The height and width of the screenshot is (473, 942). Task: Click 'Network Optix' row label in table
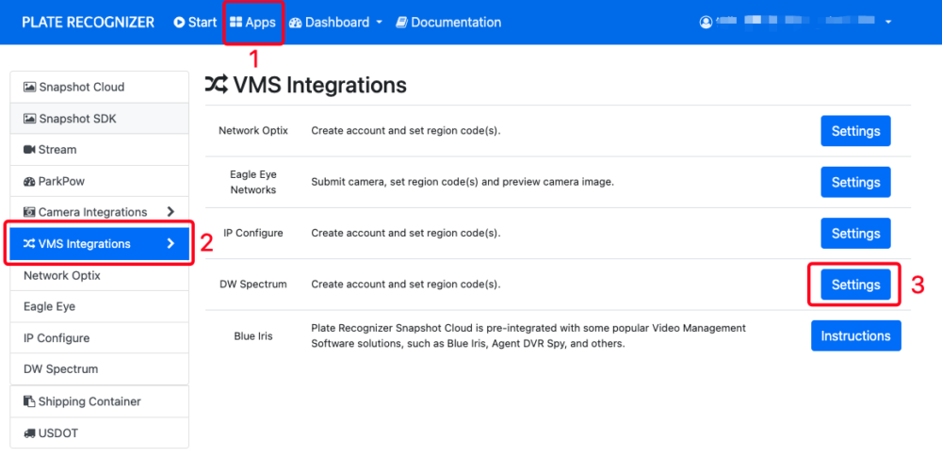(252, 130)
